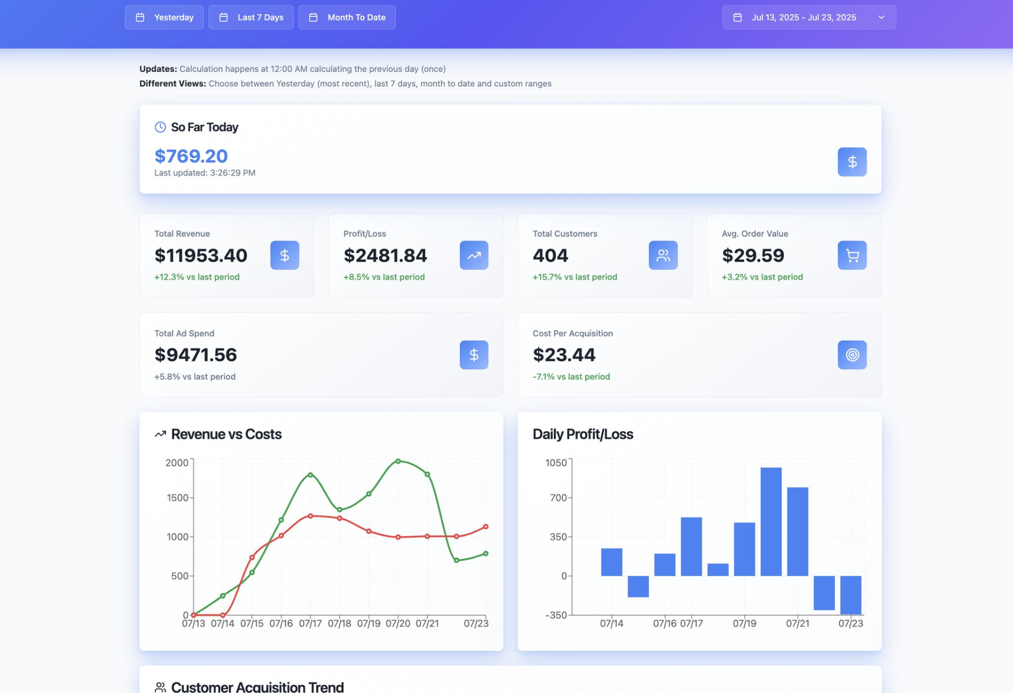Screen dimensions: 1013x693
Task: Click the red costs data point at 07/23
Action: [x=486, y=526]
